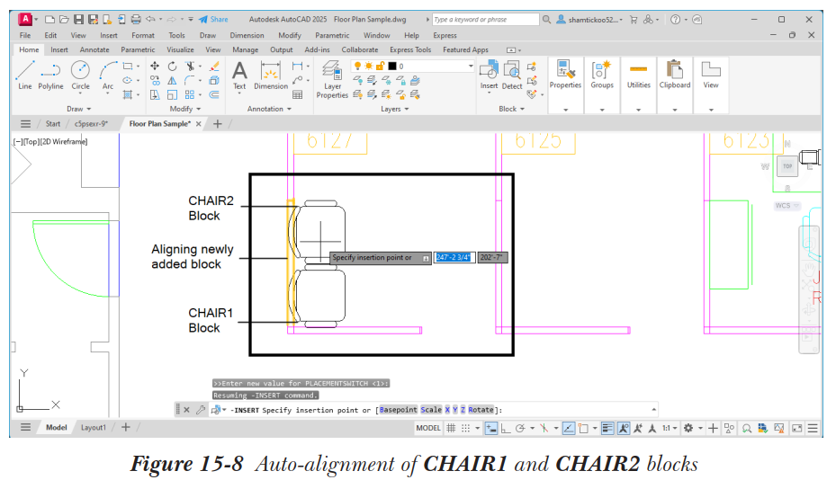This screenshot has height=480, width=827.
Task: Click the black layer color swatch
Action: coord(391,66)
